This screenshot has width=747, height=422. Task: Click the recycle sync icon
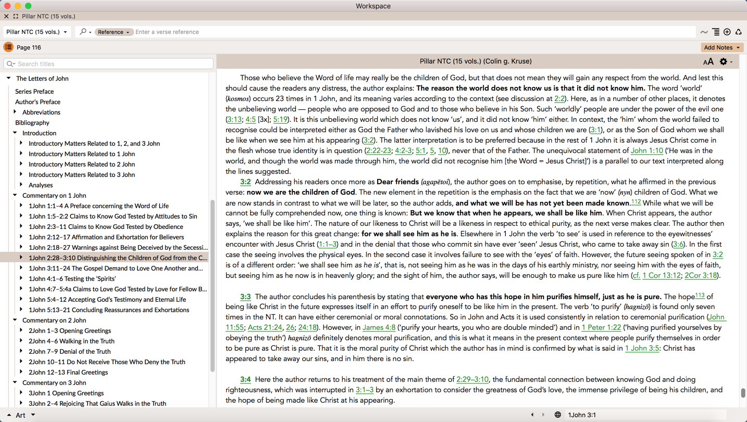click(x=739, y=32)
